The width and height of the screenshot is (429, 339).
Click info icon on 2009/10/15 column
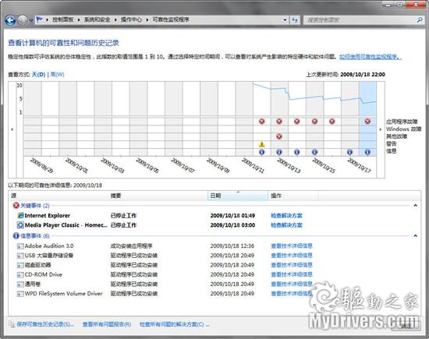[314, 152]
